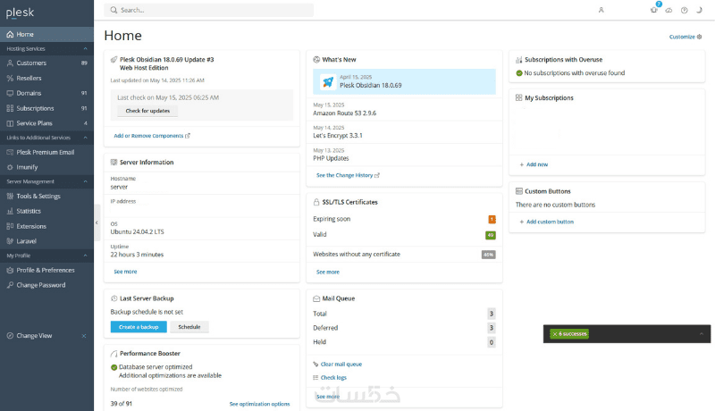Collapse the Hosting Services section
Viewport: 715px width, 411px height.
coord(85,49)
